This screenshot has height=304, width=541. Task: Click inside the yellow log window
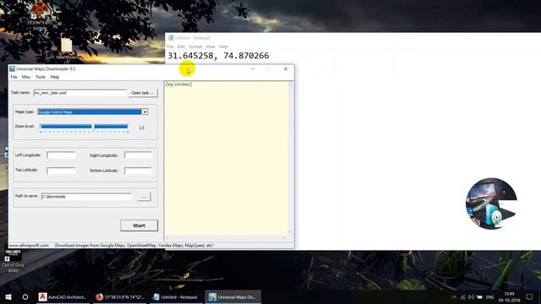tap(227, 159)
